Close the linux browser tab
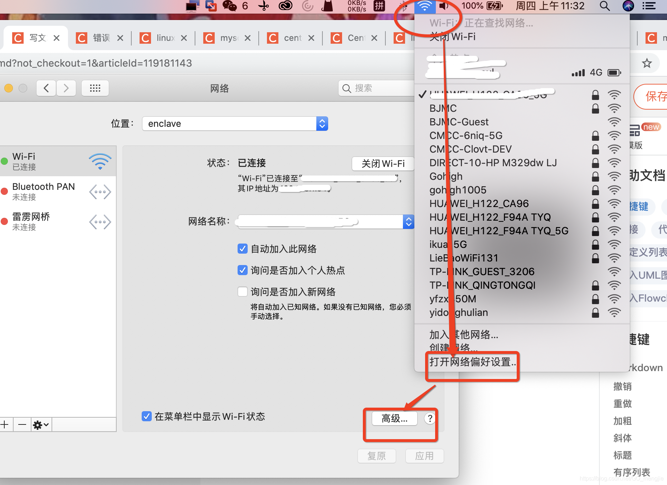667x485 pixels. coord(184,38)
